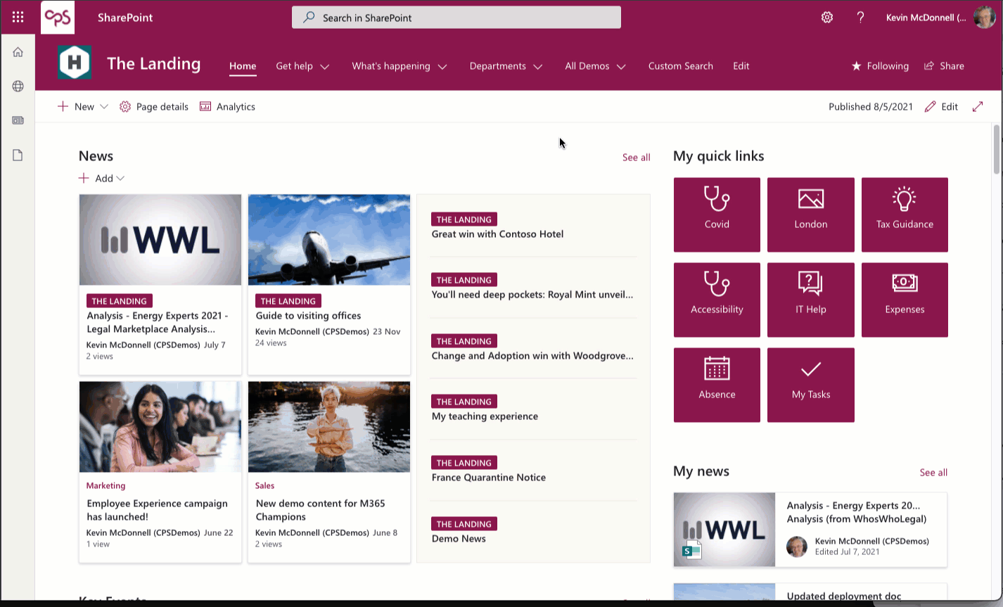Screen dimensions: 1003x607
Task: Open the London quick link tile
Action: (x=810, y=215)
